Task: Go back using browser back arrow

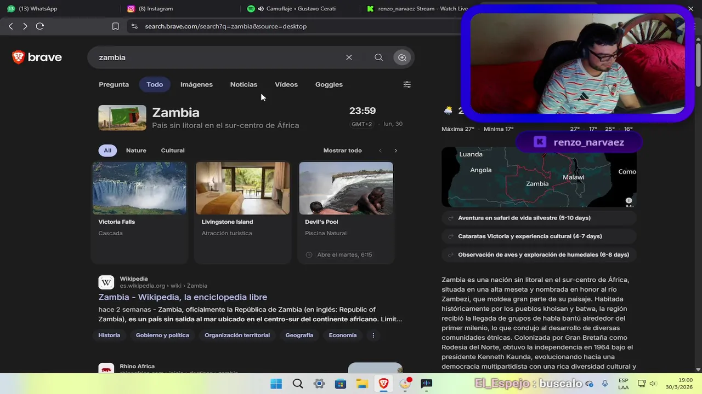Action: (x=10, y=26)
